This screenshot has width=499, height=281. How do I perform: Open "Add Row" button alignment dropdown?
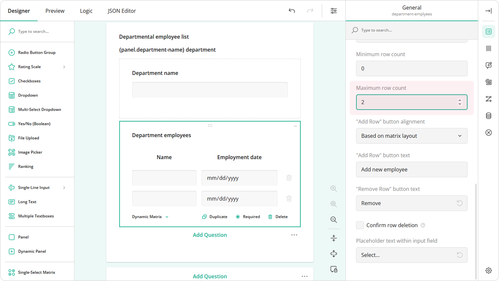411,136
